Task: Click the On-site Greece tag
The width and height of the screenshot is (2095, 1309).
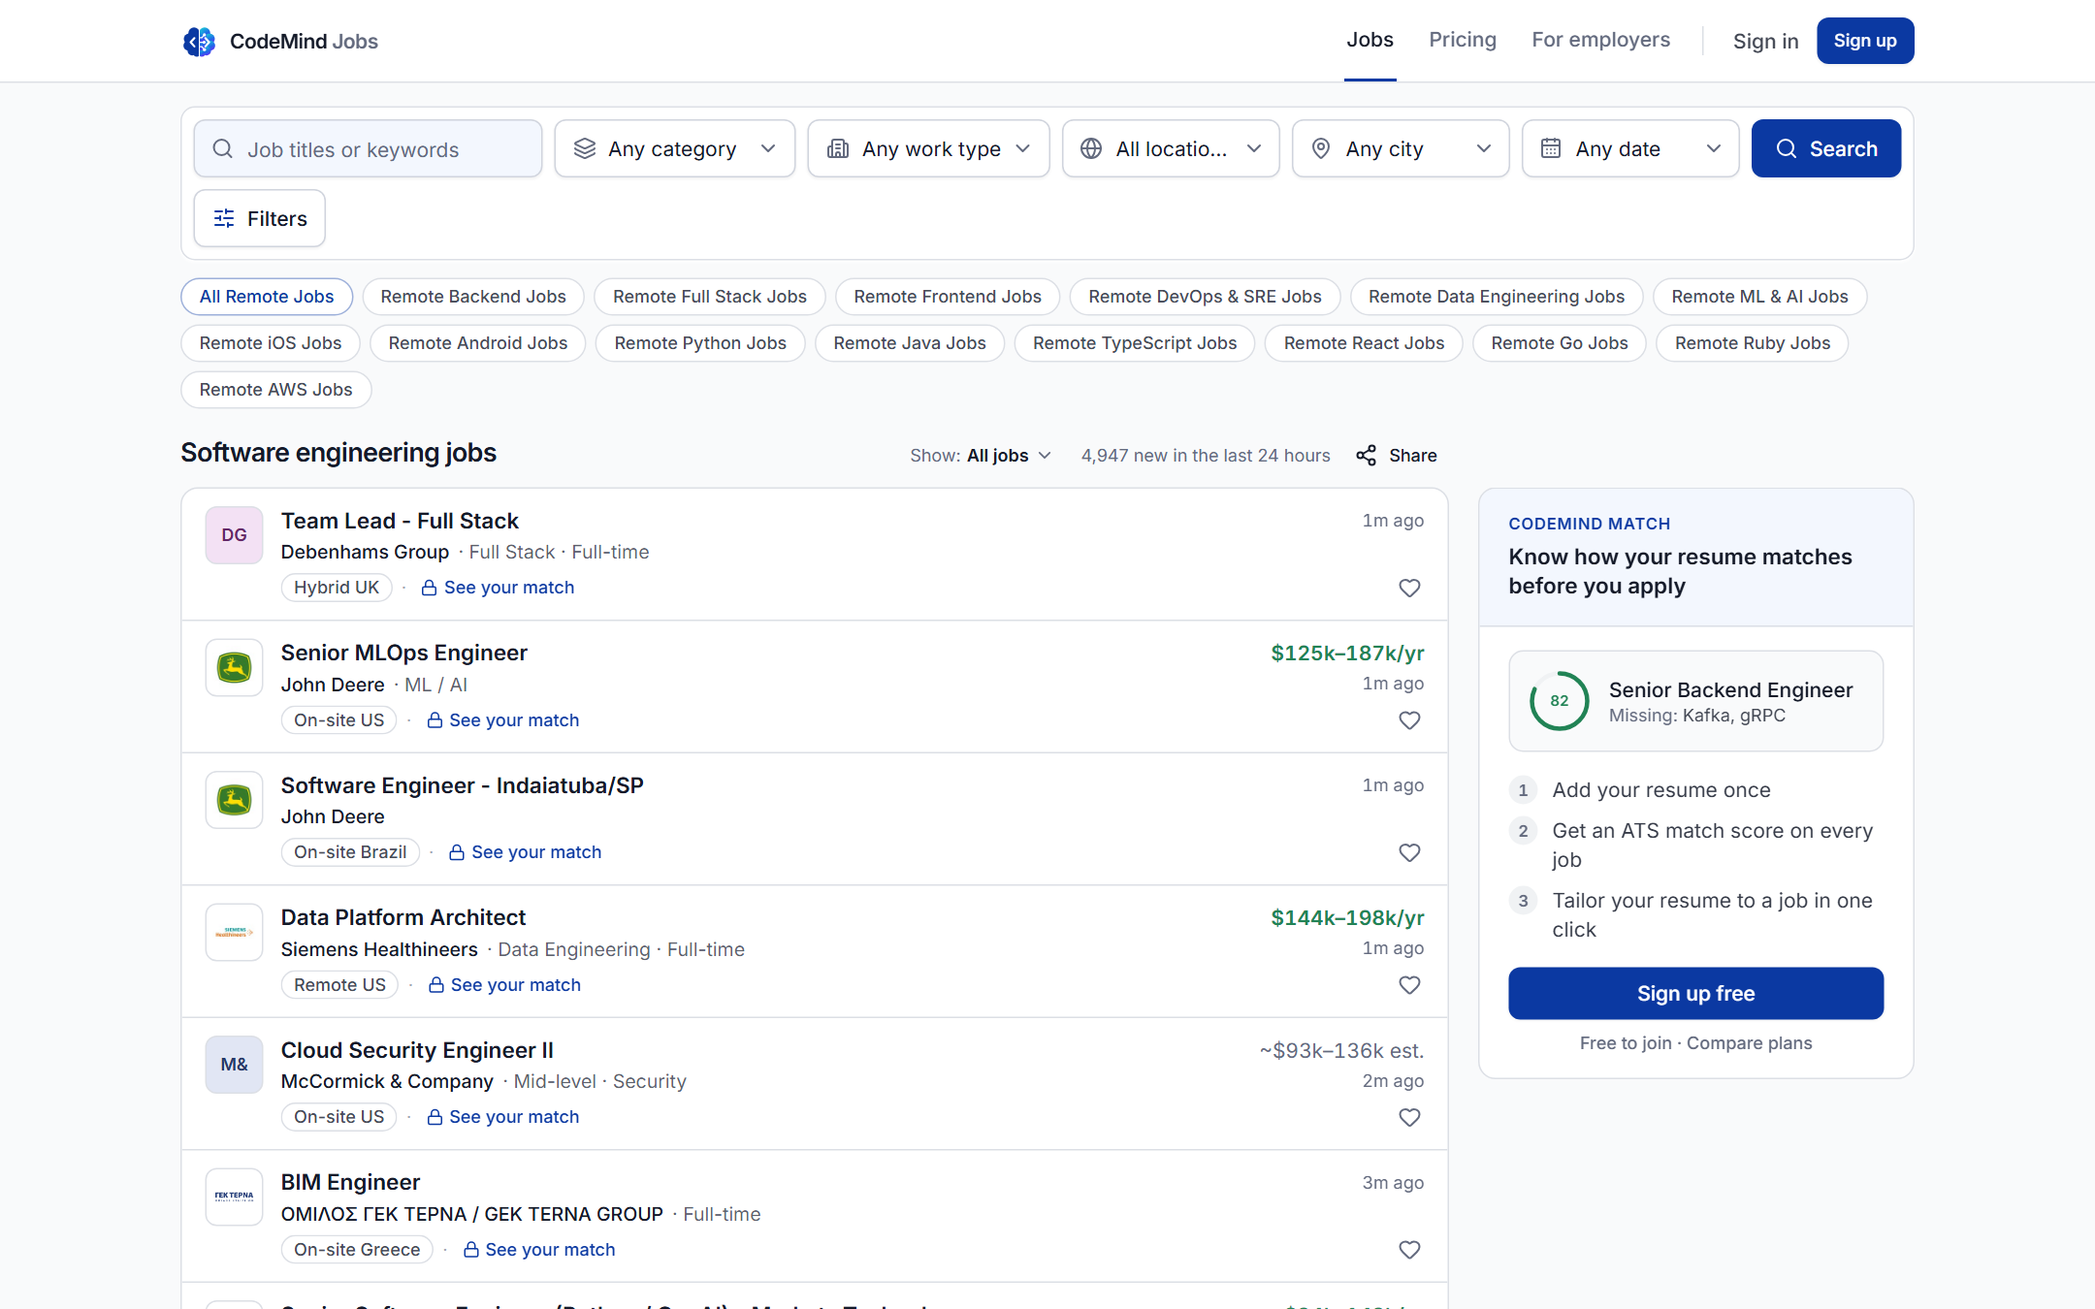Action: pos(357,1250)
